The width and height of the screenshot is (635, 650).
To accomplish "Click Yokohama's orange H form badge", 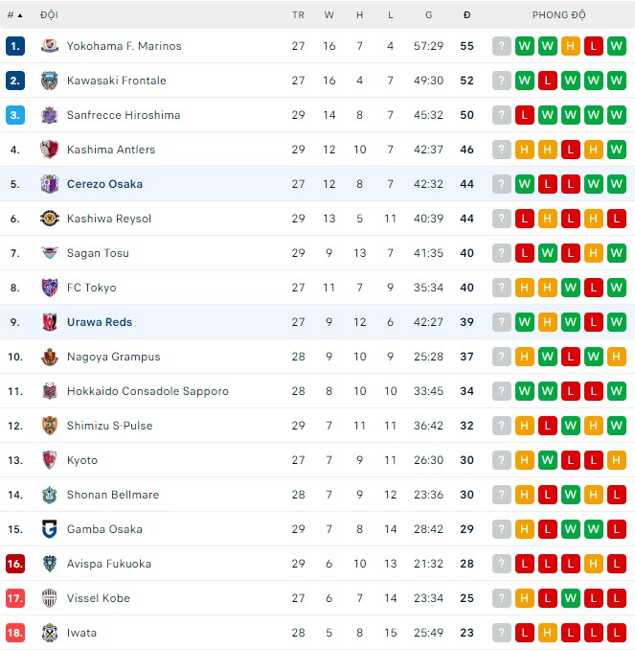I will coord(571,46).
